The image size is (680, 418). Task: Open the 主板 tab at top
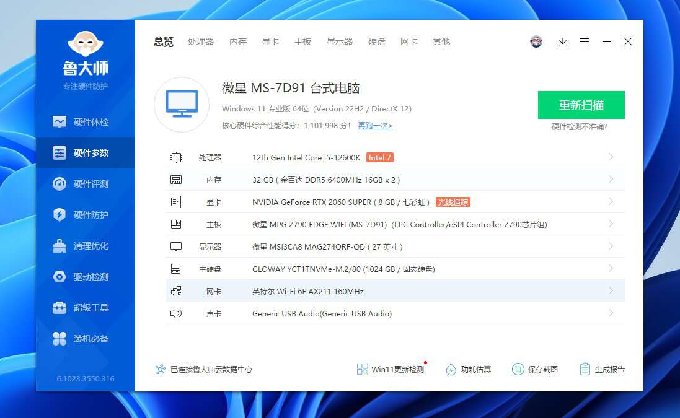pyautogui.click(x=302, y=41)
